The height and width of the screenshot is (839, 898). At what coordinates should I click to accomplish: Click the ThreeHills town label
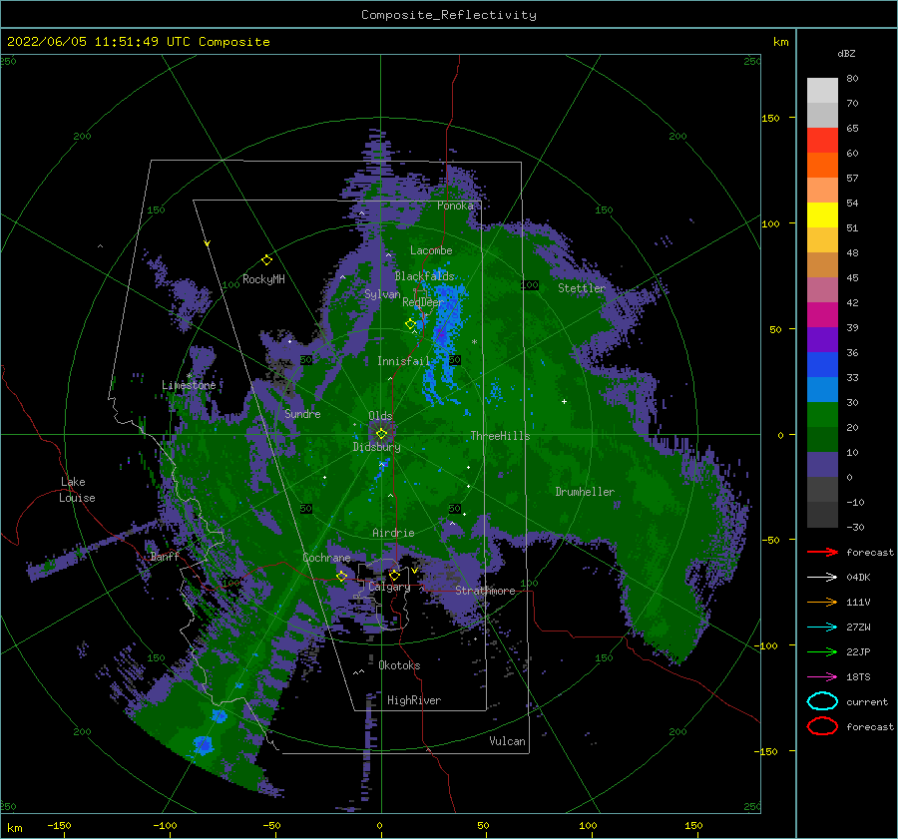tap(500, 436)
